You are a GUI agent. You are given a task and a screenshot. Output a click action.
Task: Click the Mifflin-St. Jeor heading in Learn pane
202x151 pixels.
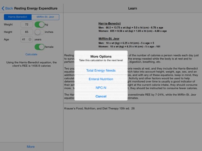pyautogui.click(x=109, y=39)
